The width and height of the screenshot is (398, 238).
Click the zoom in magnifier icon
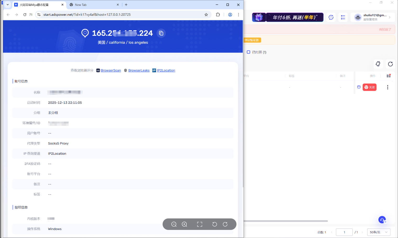click(184, 224)
